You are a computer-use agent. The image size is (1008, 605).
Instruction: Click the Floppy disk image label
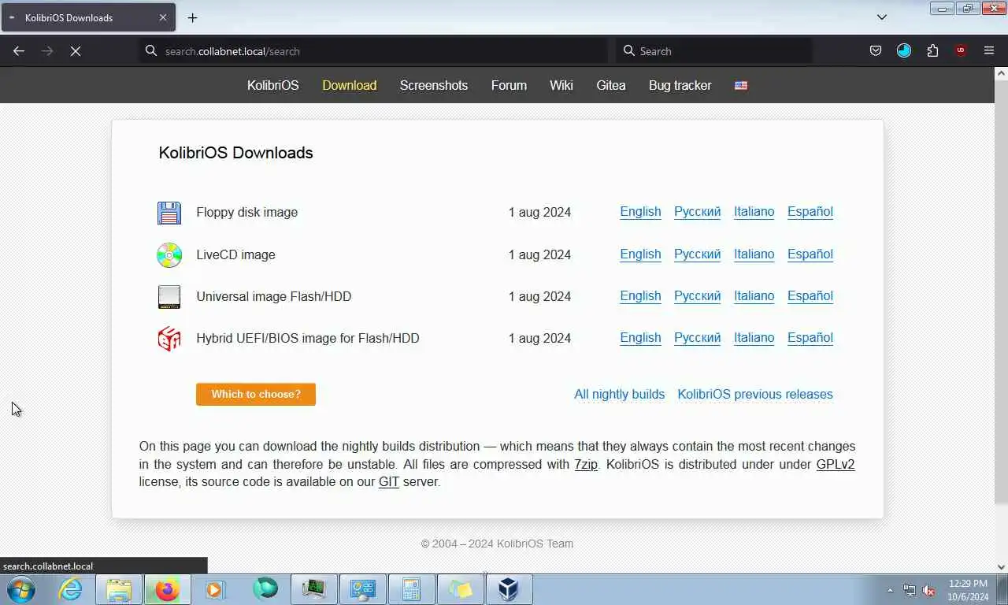(x=247, y=213)
